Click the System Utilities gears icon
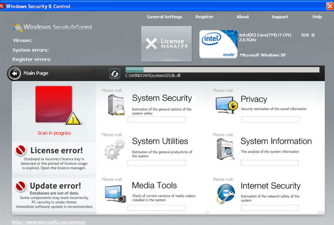This screenshot has height=225, width=334. click(115, 149)
